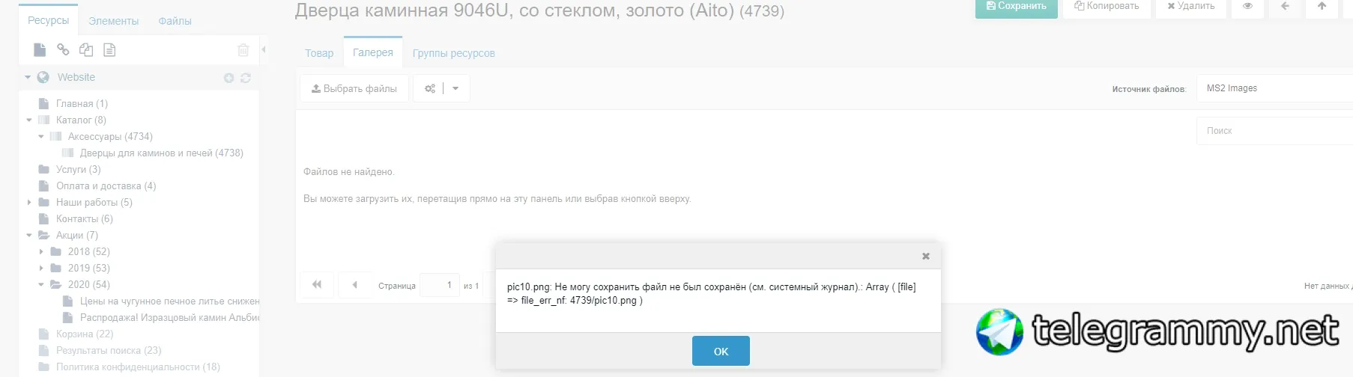Click the preview eye icon button
1353x377 pixels.
coord(1247,6)
